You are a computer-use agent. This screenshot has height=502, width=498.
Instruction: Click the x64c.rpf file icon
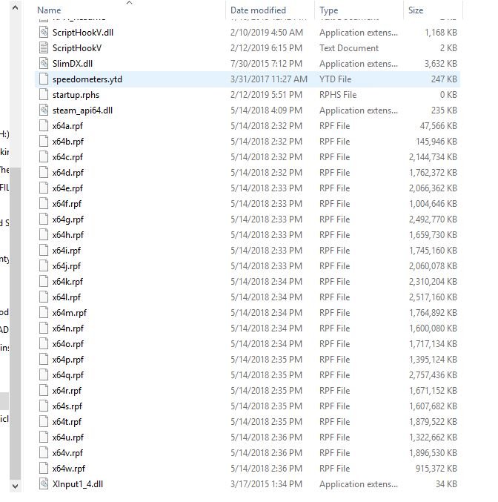(44, 157)
